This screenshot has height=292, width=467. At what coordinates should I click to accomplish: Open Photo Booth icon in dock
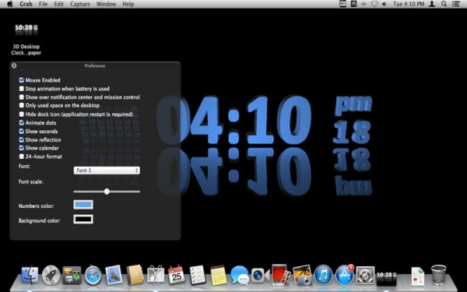point(281,275)
